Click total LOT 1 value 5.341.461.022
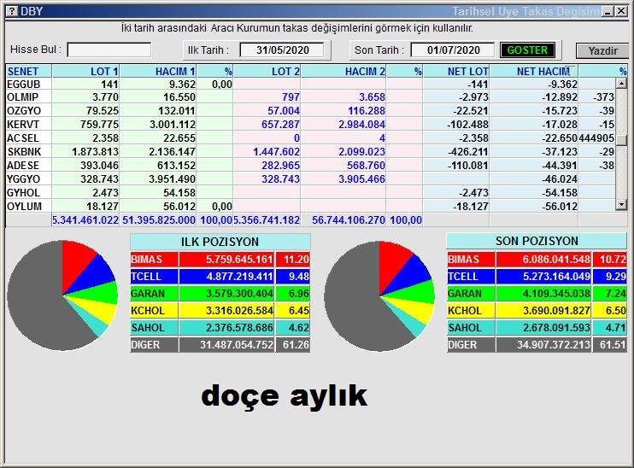The height and width of the screenshot is (468, 634). [x=85, y=220]
